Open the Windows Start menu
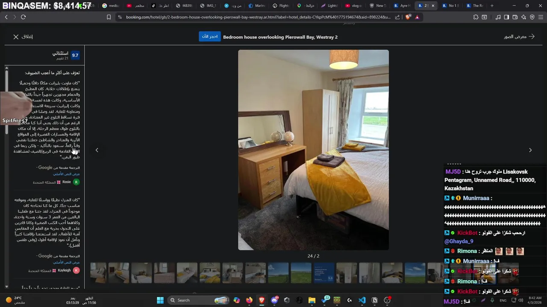Screen dimensions: 547x307 [x=160, y=300]
